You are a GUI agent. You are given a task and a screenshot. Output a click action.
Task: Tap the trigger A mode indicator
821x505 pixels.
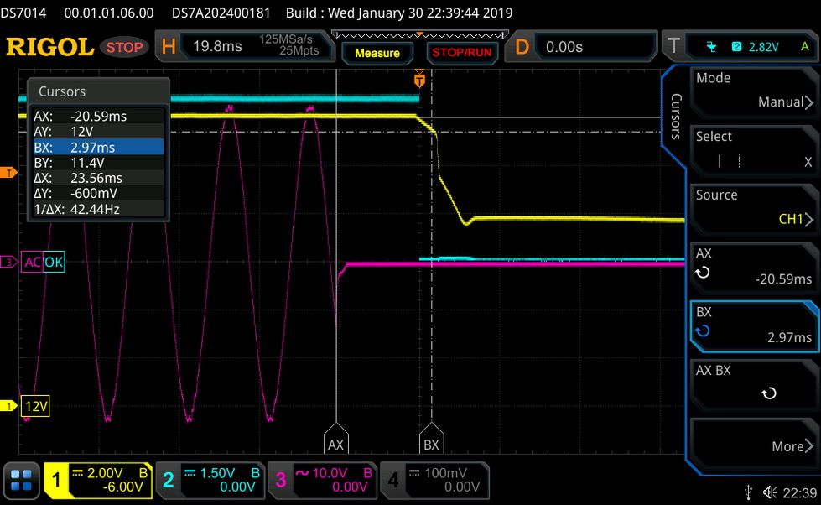coord(805,47)
